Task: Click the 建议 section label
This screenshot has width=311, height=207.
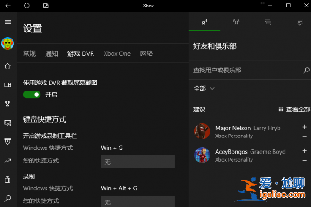Action: [199, 110]
